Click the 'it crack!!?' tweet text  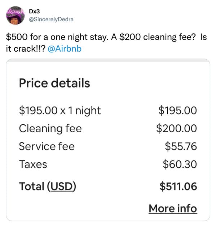point(26,49)
